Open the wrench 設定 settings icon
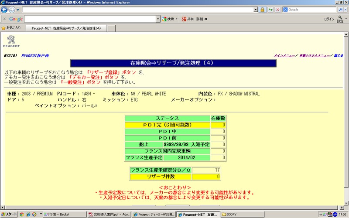The height and width of the screenshot is (218, 349). 340,19
